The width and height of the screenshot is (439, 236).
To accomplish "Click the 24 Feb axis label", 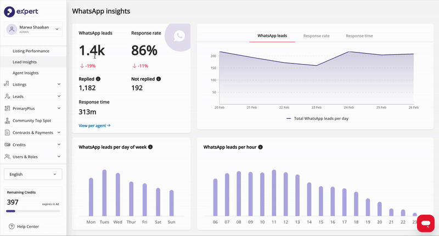I will (x=349, y=107).
